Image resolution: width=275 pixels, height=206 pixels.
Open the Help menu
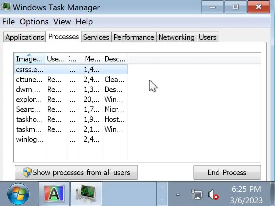click(84, 22)
